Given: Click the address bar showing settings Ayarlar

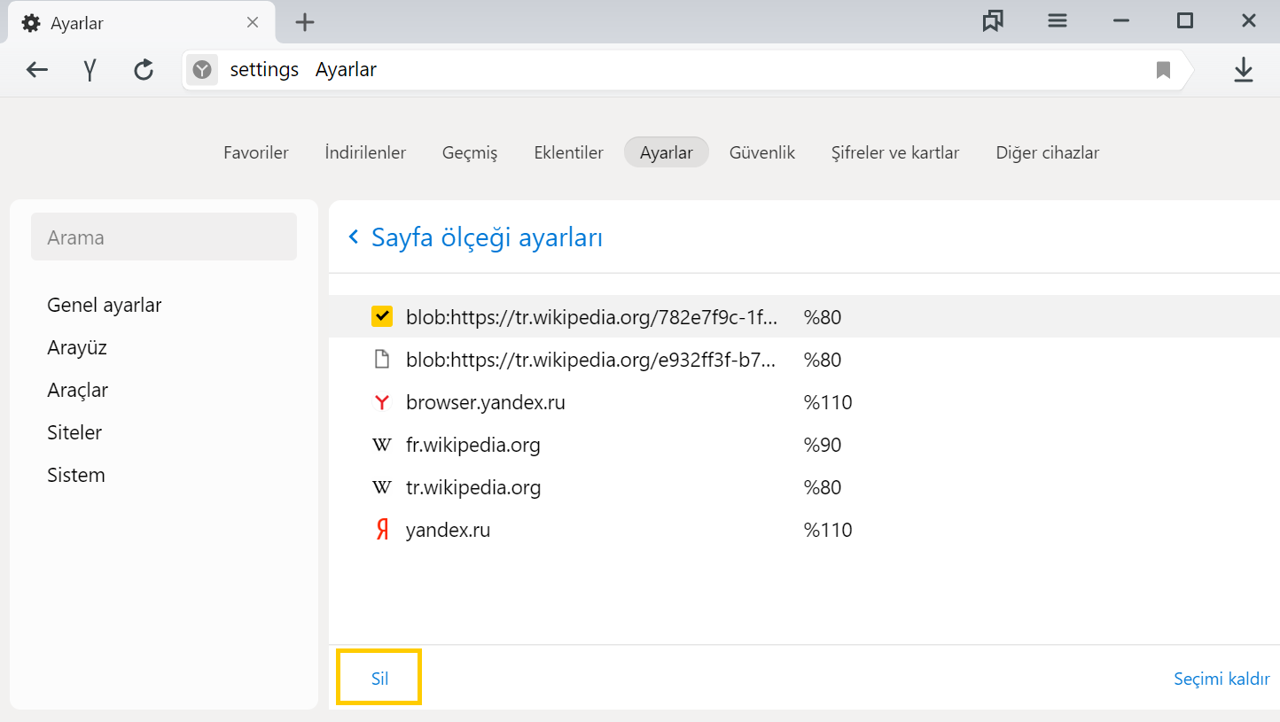Looking at the screenshot, I should 687,70.
